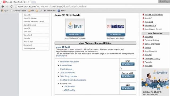
Task: Reload the page with refresh icon
Action: 11,6
